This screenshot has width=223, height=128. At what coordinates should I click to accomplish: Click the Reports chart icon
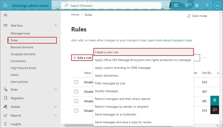pos(5,115)
